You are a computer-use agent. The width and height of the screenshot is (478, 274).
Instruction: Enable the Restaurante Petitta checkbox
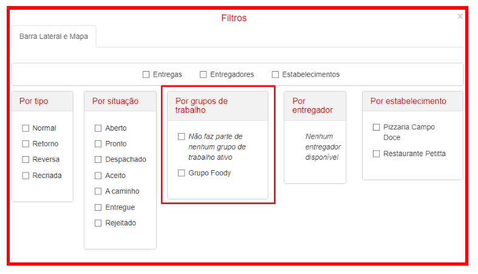coord(377,154)
